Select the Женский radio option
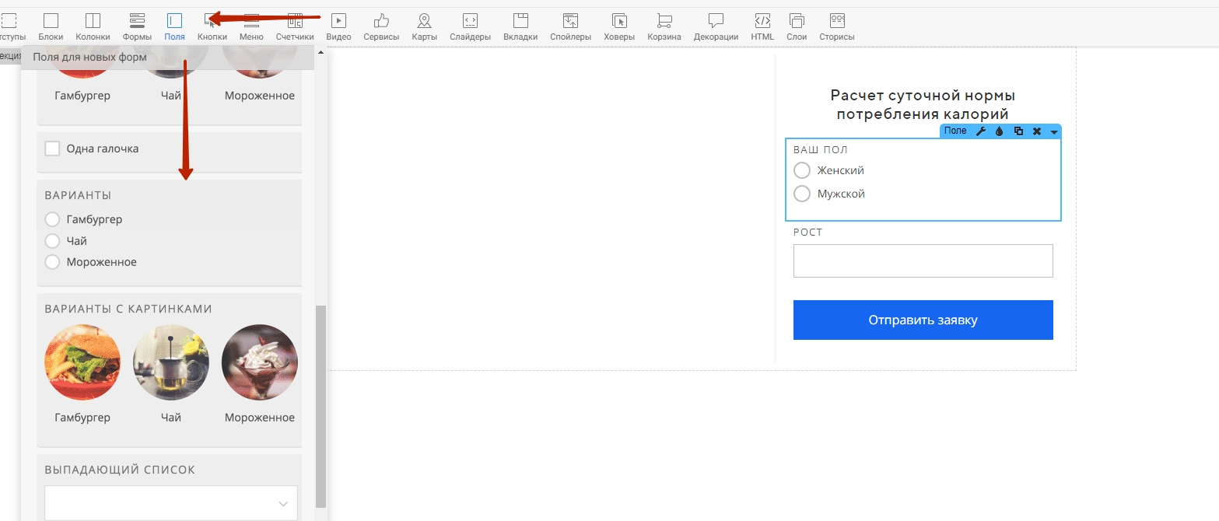 tap(802, 170)
